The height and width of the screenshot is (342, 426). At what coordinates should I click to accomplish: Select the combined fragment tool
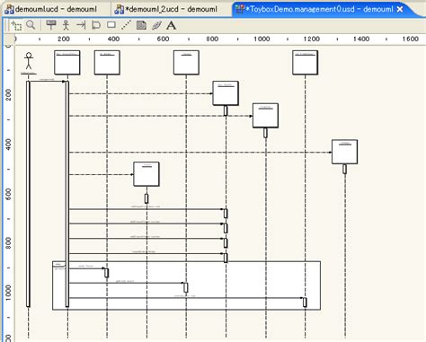(x=96, y=25)
